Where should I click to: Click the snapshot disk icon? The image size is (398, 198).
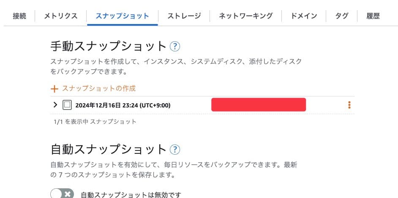pos(67,105)
